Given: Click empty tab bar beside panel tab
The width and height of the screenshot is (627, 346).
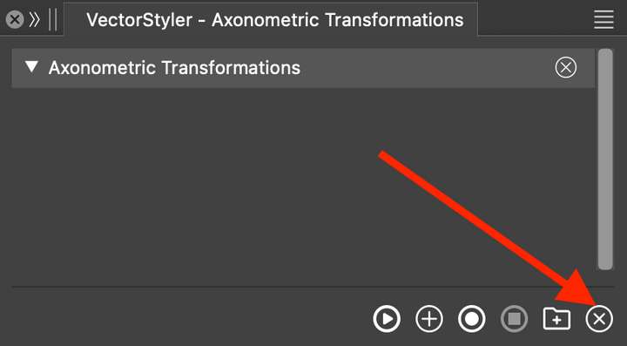Looking at the screenshot, I should coord(535,19).
